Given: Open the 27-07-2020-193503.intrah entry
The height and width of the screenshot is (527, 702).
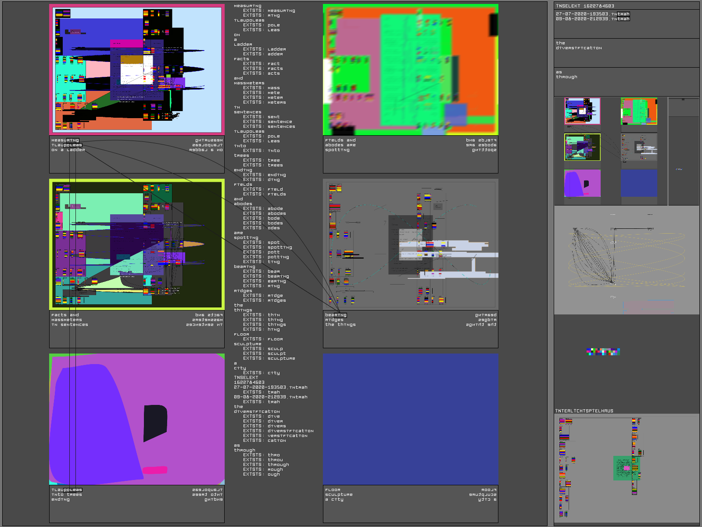Looking at the screenshot, I should point(592,14).
